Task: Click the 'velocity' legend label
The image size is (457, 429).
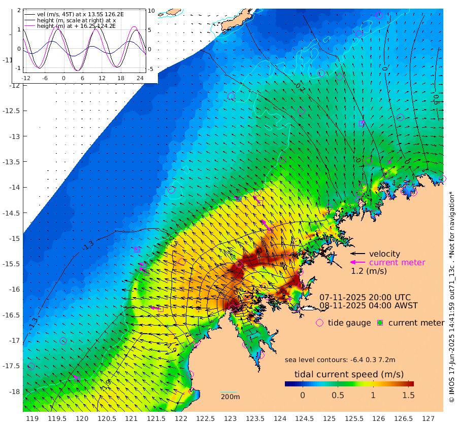Action: click(x=384, y=254)
